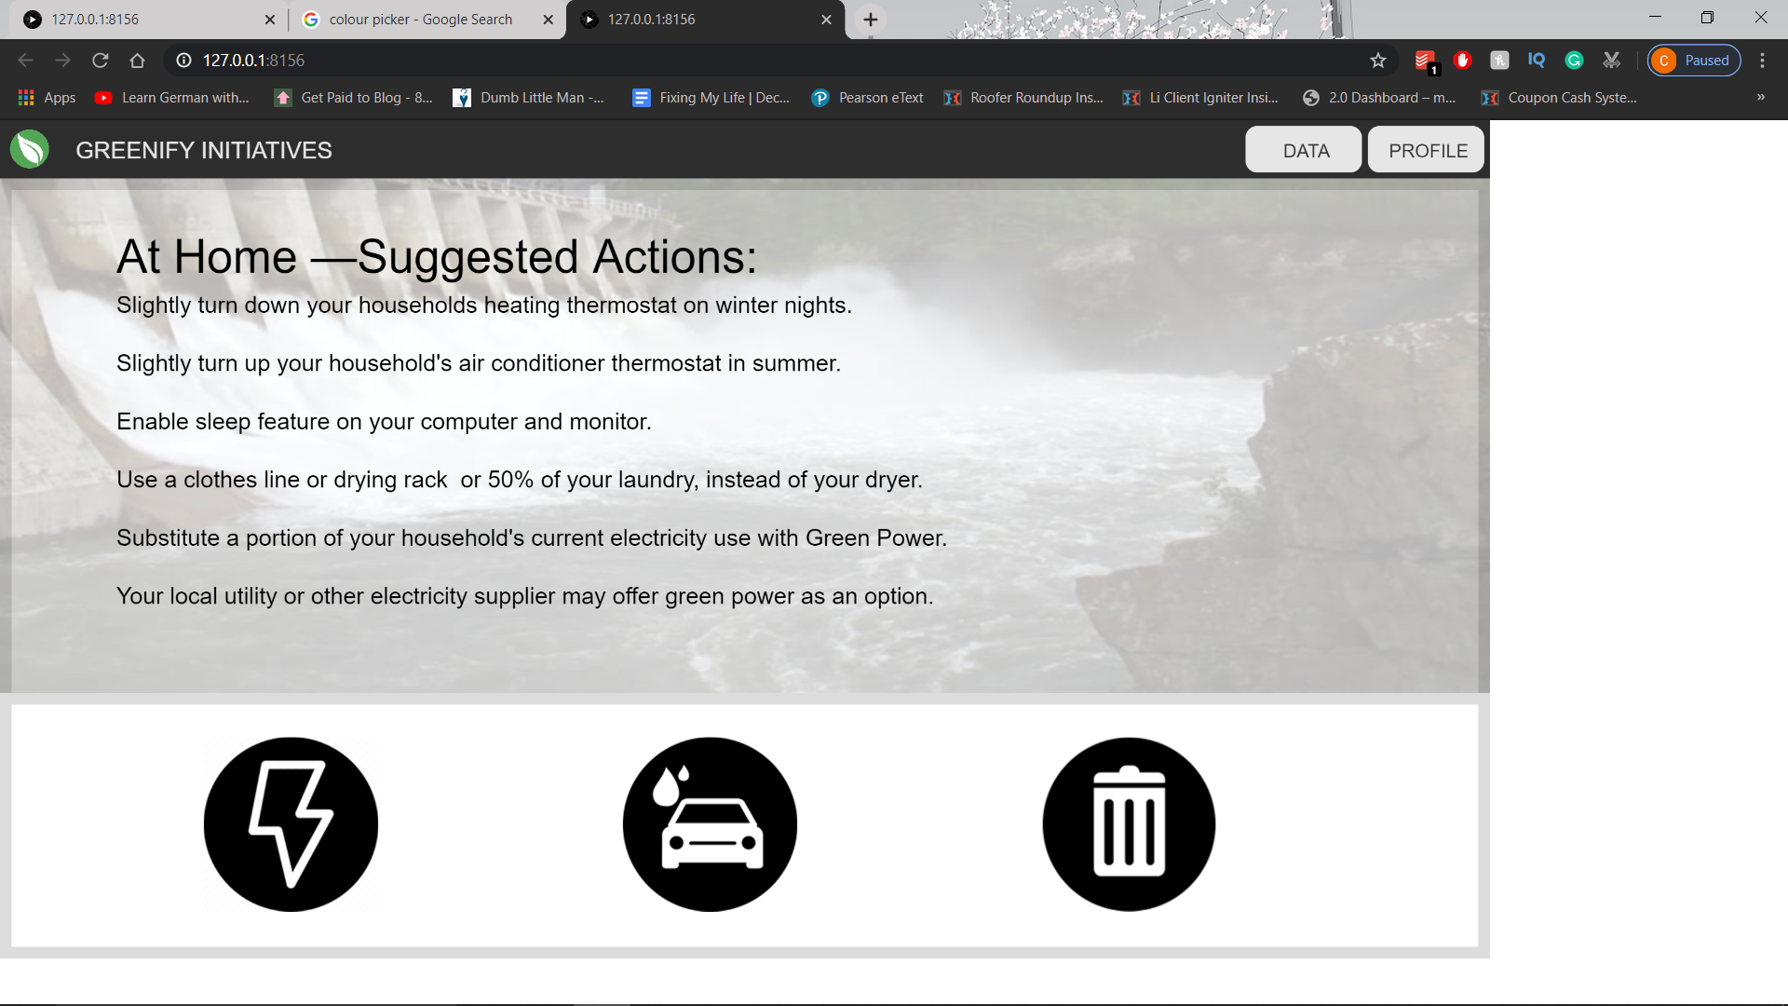Click the trash can waste icon
1788x1006 pixels.
pos(1129,824)
